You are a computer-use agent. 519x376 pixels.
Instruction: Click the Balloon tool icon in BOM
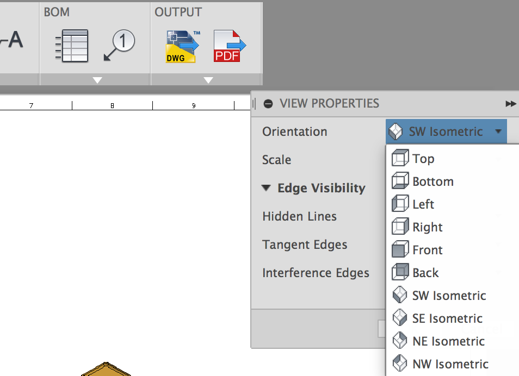(x=120, y=45)
